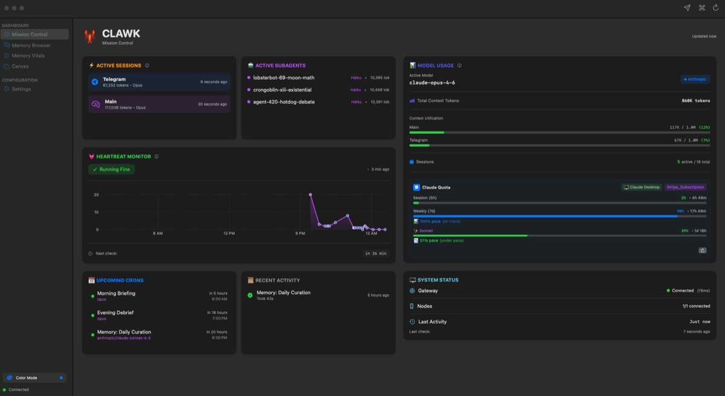Click the Memory Browser brain icon in sidebar
Viewport: 725px width, 396px height.
tap(7, 45)
